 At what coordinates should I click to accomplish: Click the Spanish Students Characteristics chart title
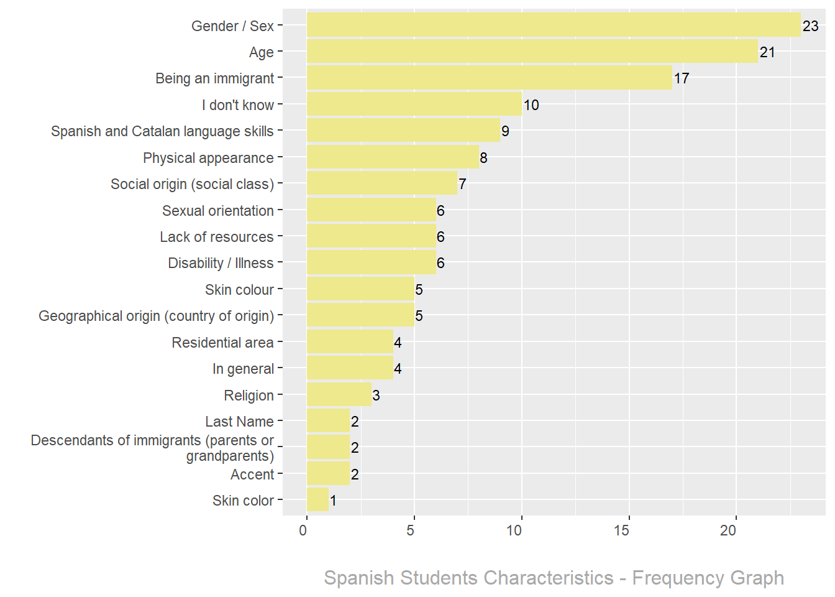coord(554,578)
